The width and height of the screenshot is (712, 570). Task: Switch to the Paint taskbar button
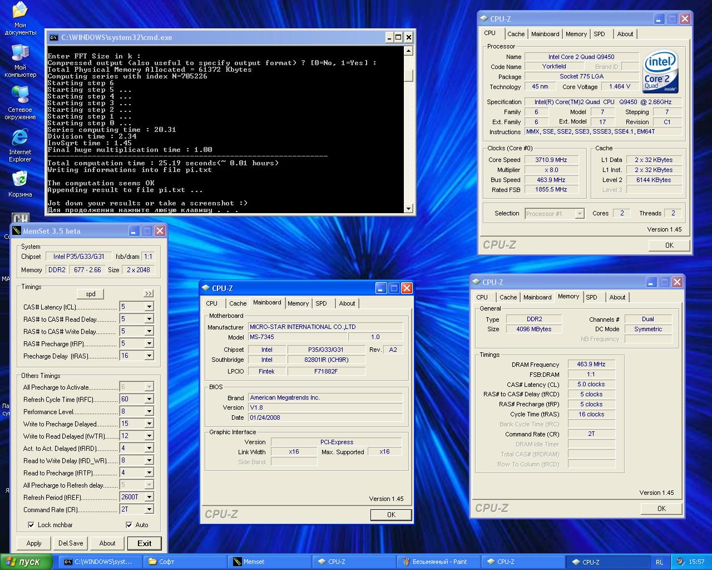[439, 562]
